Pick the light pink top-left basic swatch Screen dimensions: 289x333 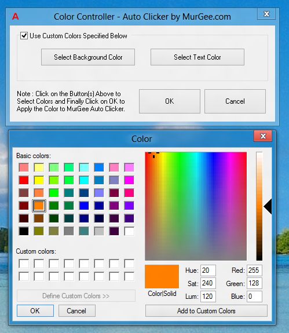click(x=24, y=167)
